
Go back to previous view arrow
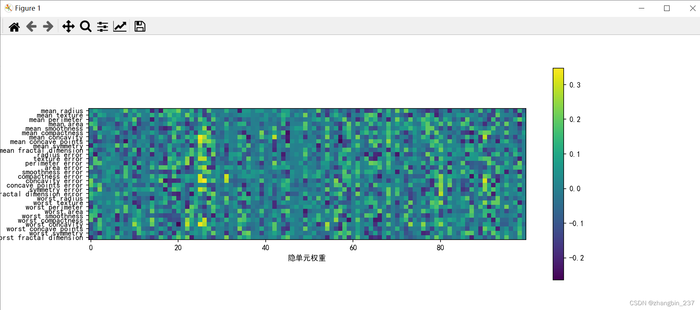click(x=32, y=26)
